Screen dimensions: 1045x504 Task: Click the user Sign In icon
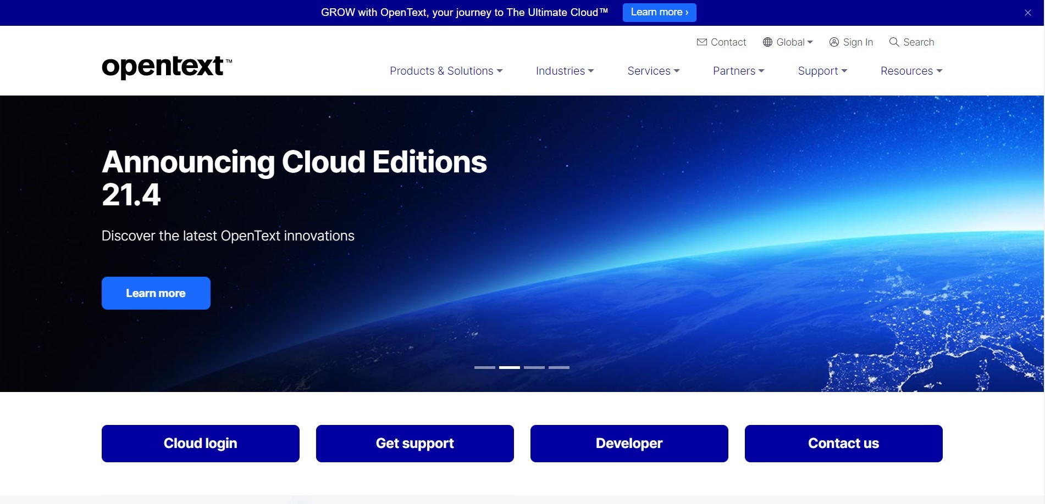point(834,42)
